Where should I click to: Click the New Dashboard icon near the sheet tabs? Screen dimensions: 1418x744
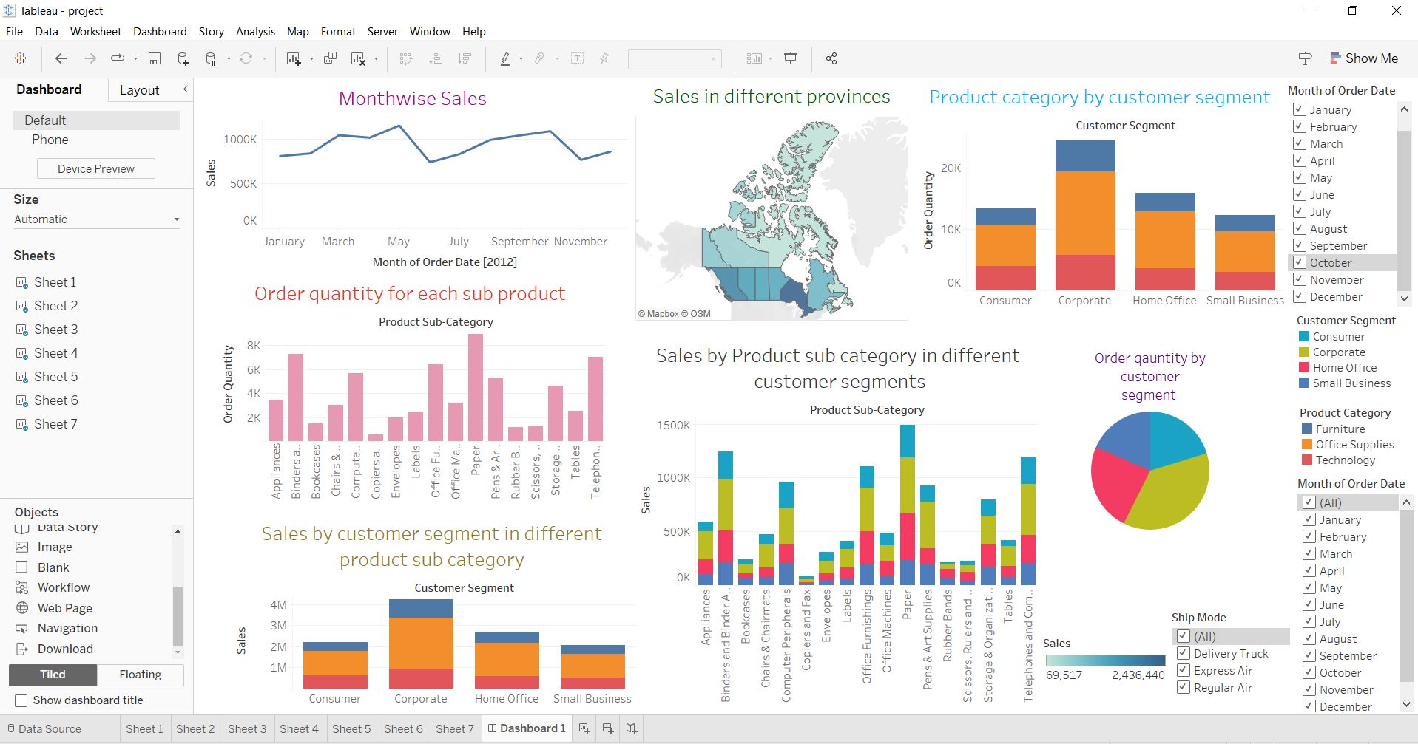pos(607,728)
